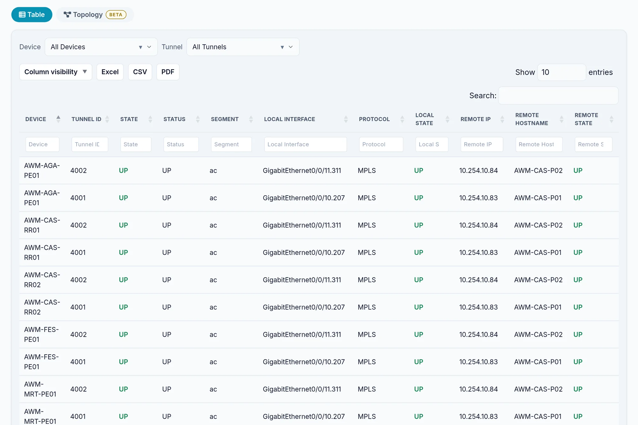Export table as CSV
This screenshot has width=638, height=425.
tap(140, 72)
